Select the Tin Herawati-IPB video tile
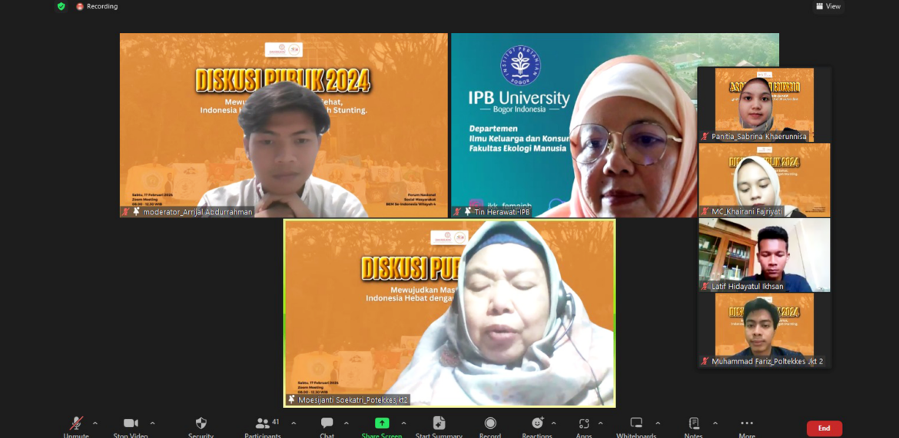Screen dimensions: 899x438 pyautogui.click(x=573, y=125)
